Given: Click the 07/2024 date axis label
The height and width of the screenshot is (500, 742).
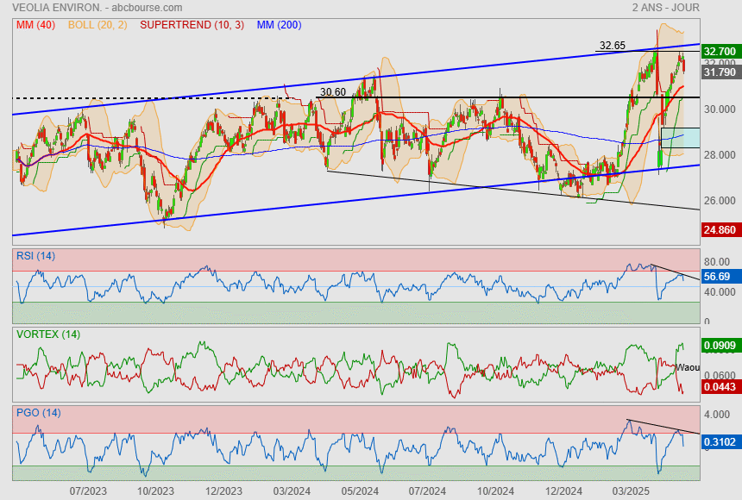Looking at the screenshot, I should [x=427, y=491].
